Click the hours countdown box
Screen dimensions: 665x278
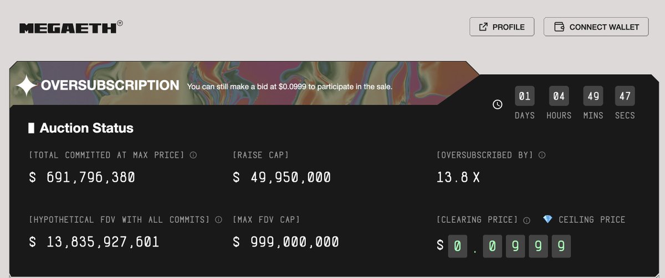click(559, 97)
